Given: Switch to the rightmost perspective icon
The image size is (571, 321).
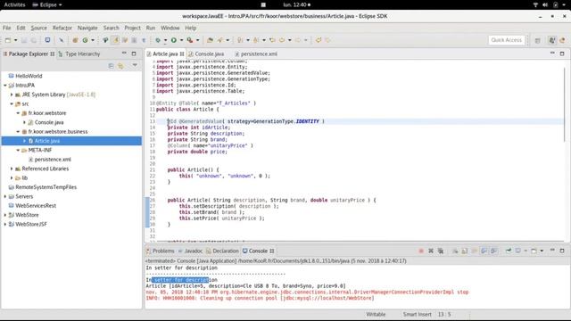Looking at the screenshot, I should pos(562,40).
